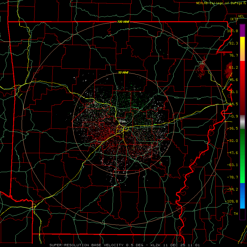
Task: Click the -109.8 velocity scale value
Action: tap(232, 201)
